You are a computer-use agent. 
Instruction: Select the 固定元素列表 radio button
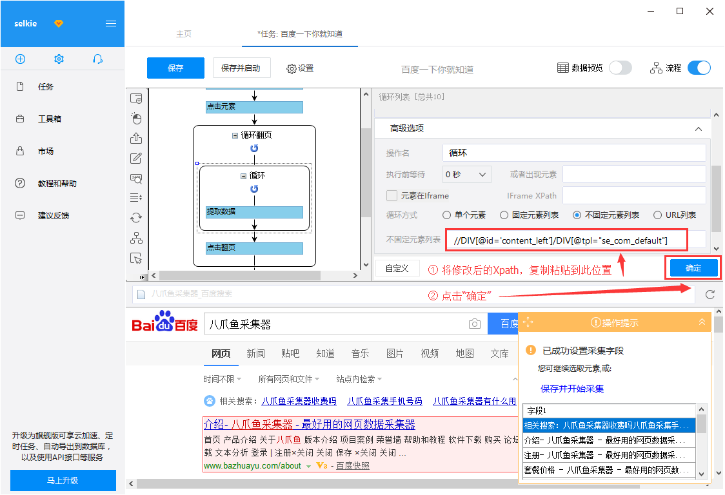click(504, 215)
